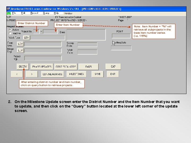Click the QUERY button

coord(23,67)
